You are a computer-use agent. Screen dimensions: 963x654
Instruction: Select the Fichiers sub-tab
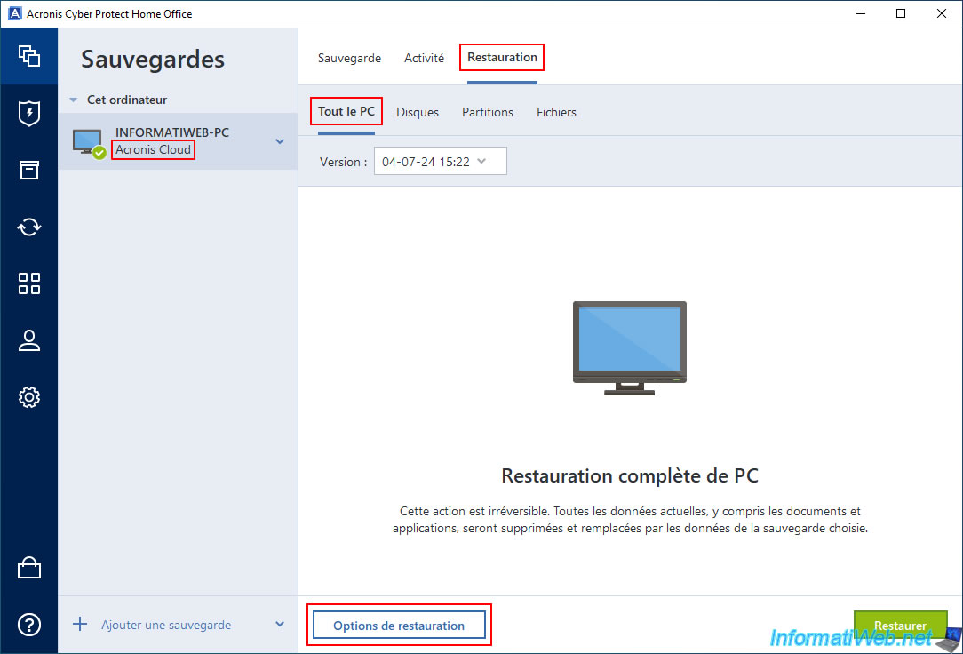556,112
